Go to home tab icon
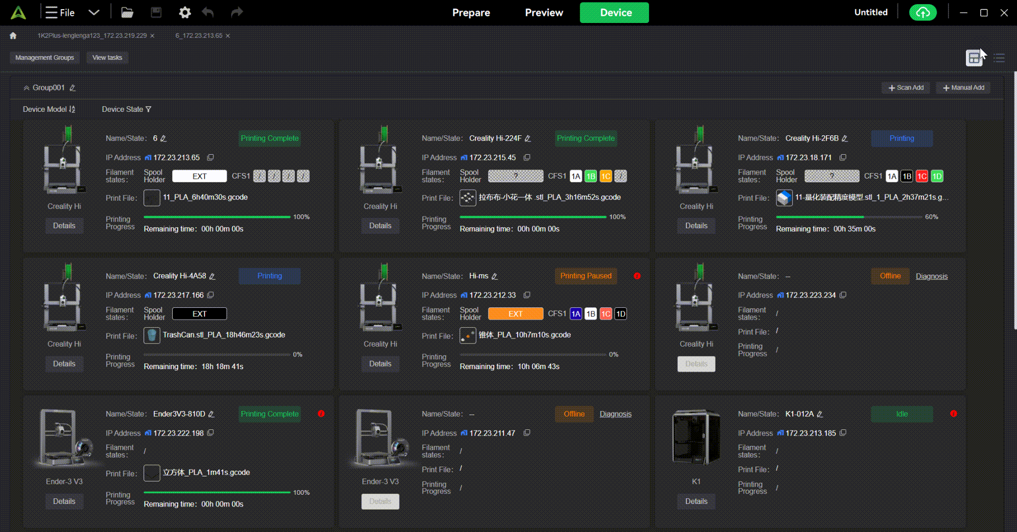Image resolution: width=1017 pixels, height=532 pixels. (13, 36)
